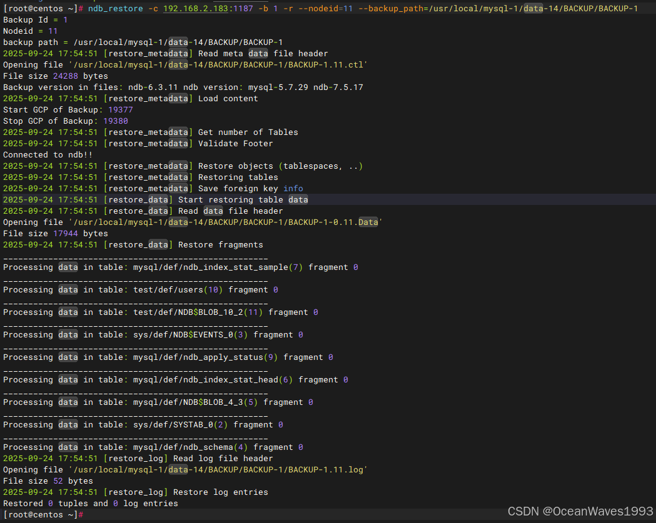The width and height of the screenshot is (656, 523).
Task: Click 'Restored 0 tuples' summary line
Action: [91, 504]
